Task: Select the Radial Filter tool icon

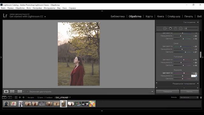Action: click(x=181, y=28)
